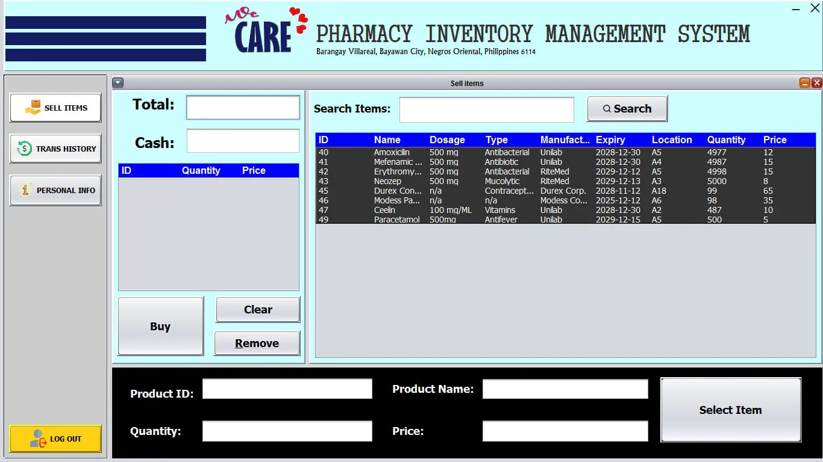The image size is (823, 462).
Task: Click the Clear button
Action: point(258,310)
